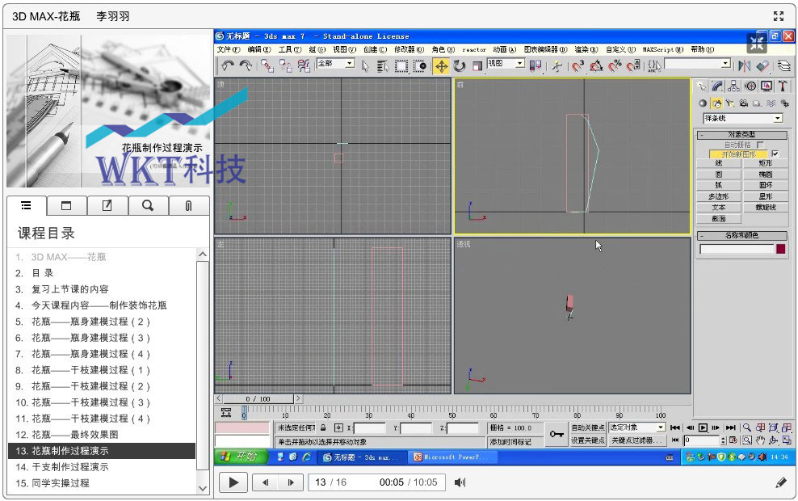Viewport: 798px width, 501px height.
Task: Open the Modify panel tab icon
Action: coord(716,86)
